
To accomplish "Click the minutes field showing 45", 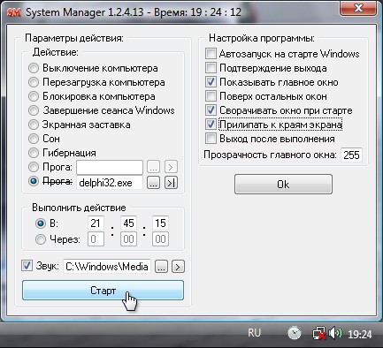I will click(128, 223).
